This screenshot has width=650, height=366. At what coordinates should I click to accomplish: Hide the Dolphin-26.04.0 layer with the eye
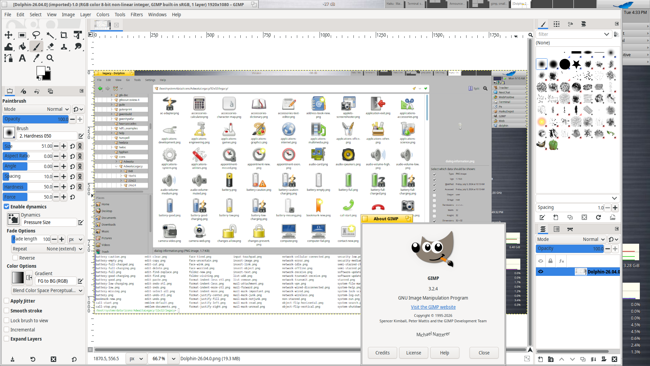pos(541,271)
